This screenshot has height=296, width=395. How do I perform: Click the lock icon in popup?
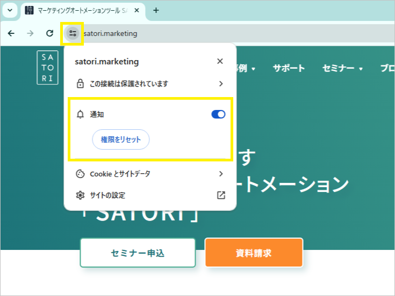80,84
